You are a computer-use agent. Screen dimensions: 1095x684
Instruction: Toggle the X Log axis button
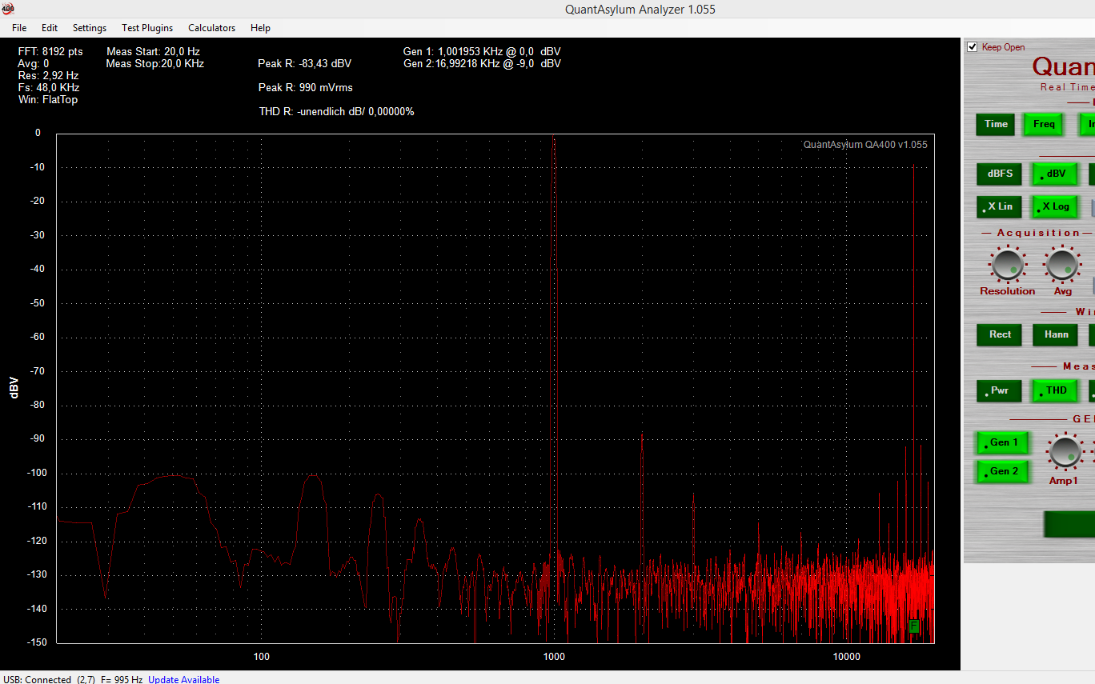(1055, 206)
